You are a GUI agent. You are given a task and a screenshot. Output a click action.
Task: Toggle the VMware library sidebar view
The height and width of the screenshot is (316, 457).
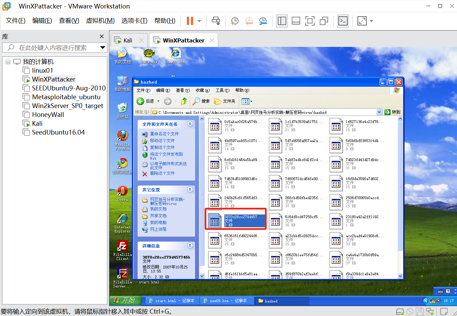pyautogui.click(x=282, y=21)
